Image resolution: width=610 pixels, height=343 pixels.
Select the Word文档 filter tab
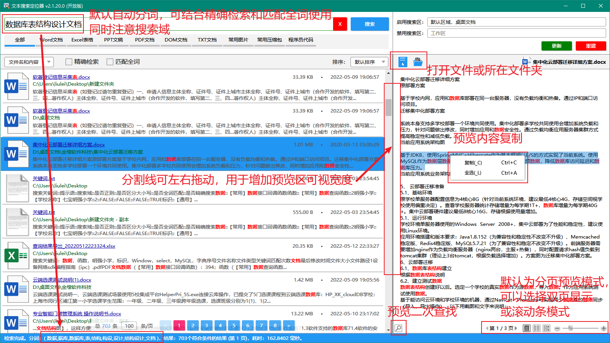[x=51, y=40]
